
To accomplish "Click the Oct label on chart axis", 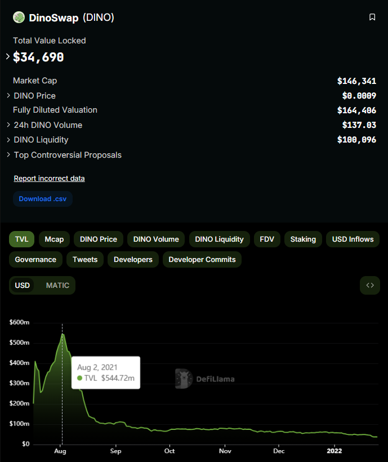I will click(170, 451).
